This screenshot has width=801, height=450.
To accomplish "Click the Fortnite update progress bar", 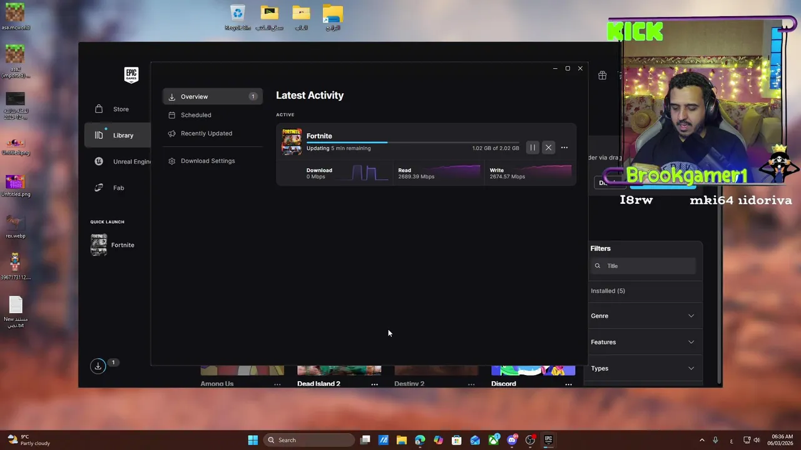I will 413,142.
